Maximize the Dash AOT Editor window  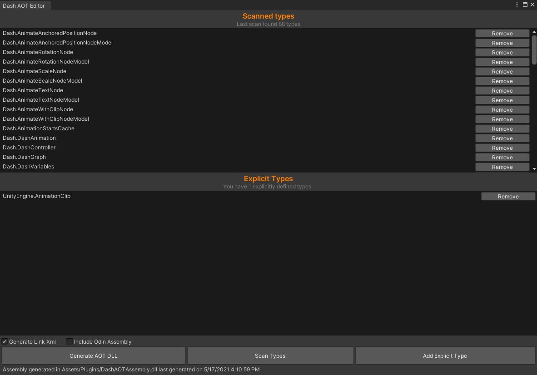click(x=525, y=5)
